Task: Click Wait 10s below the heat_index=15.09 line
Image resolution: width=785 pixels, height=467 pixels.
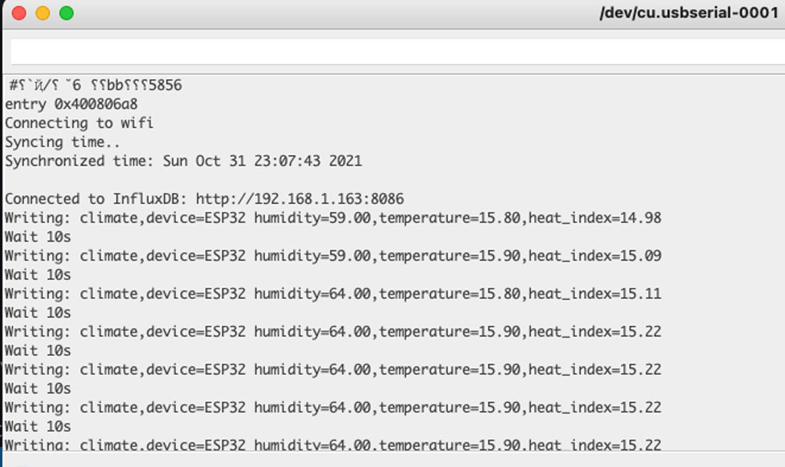Action: click(38, 275)
